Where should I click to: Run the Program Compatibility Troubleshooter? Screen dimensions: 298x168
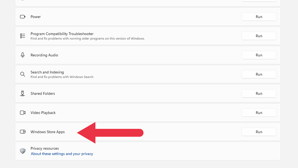coord(259,36)
